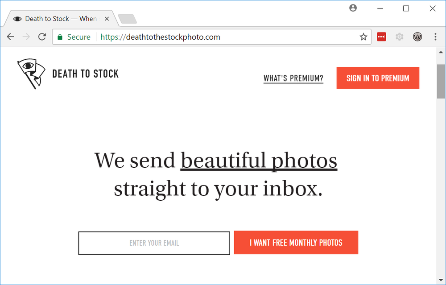Open a new tab
Image resolution: width=446 pixels, height=285 pixels.
click(x=127, y=19)
